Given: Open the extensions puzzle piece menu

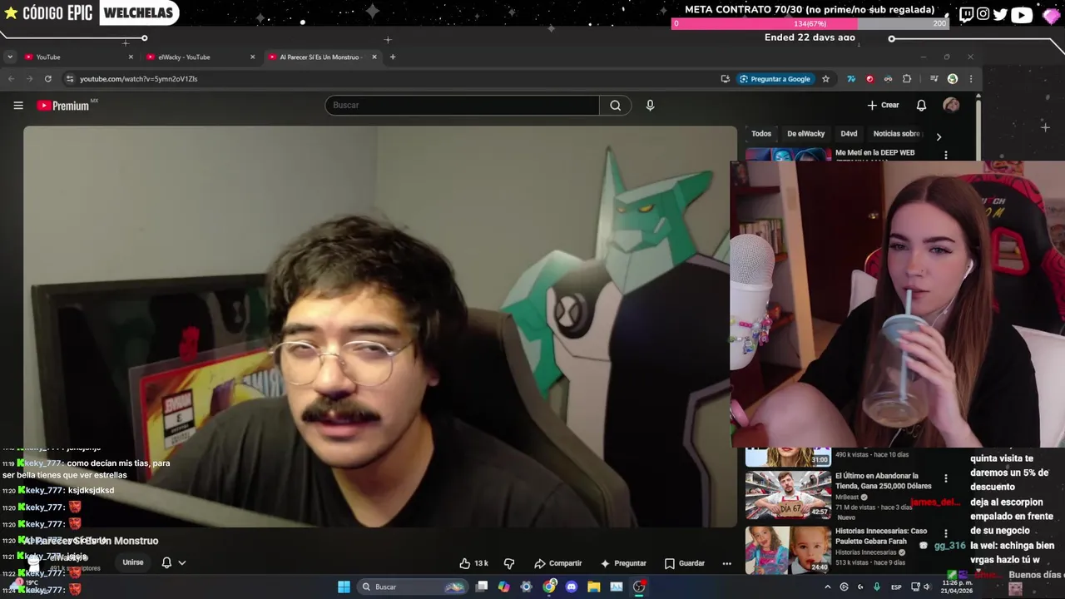Looking at the screenshot, I should [907, 79].
